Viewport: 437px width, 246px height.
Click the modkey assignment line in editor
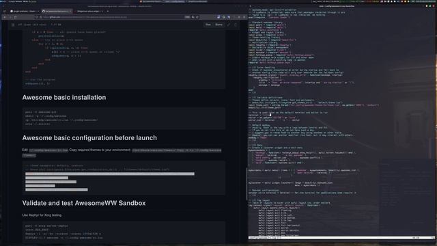(x=258, y=138)
